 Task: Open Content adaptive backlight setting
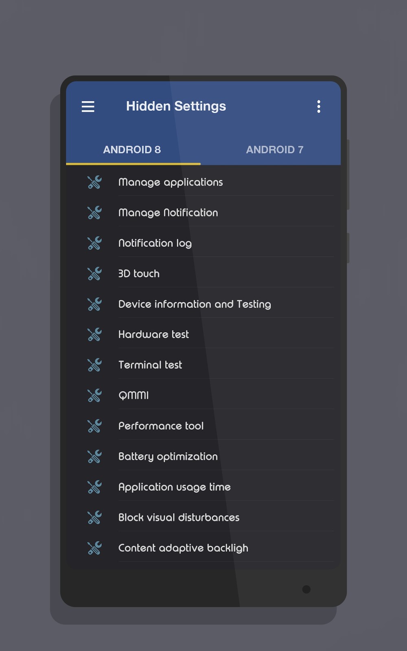pyautogui.click(x=183, y=548)
